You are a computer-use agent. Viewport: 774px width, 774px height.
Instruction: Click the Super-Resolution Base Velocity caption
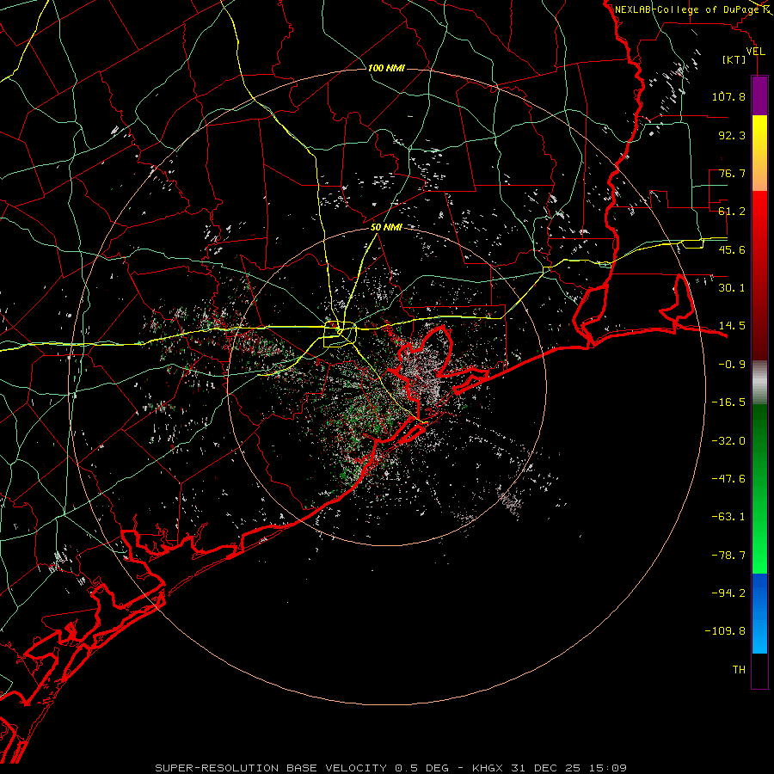tap(391, 768)
